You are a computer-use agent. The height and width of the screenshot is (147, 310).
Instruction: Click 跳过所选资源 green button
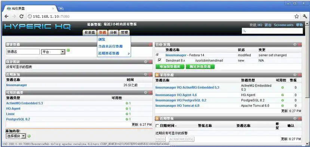tap(200, 66)
